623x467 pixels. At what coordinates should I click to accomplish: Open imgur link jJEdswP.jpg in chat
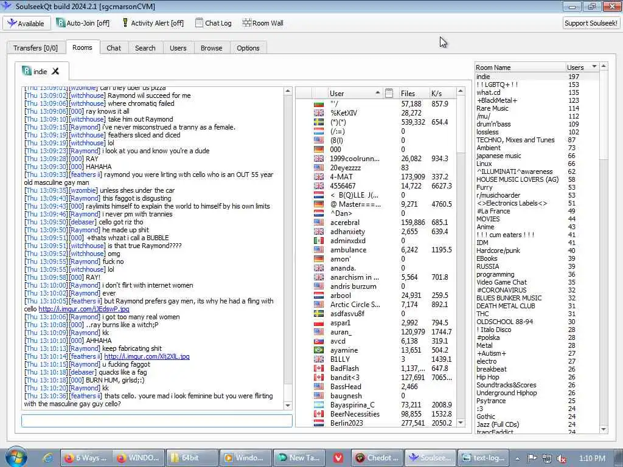click(84, 308)
